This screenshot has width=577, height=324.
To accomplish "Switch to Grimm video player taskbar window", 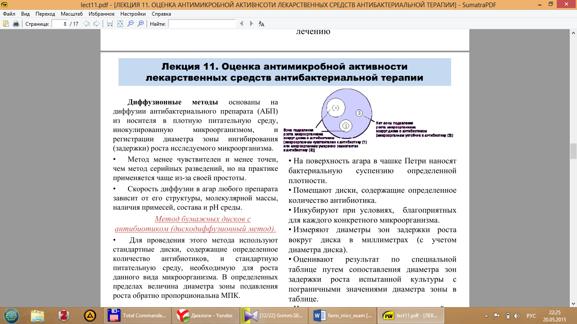I will [275, 315].
